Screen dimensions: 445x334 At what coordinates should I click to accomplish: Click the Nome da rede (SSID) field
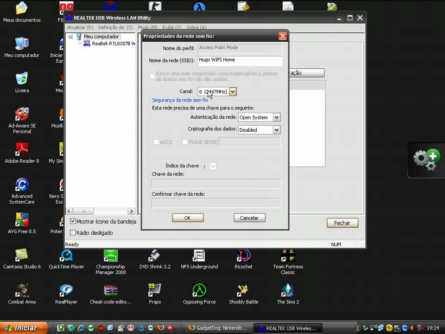[x=240, y=61]
